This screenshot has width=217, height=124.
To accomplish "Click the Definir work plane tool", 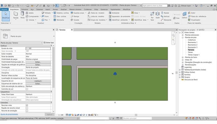I will 184,15.
